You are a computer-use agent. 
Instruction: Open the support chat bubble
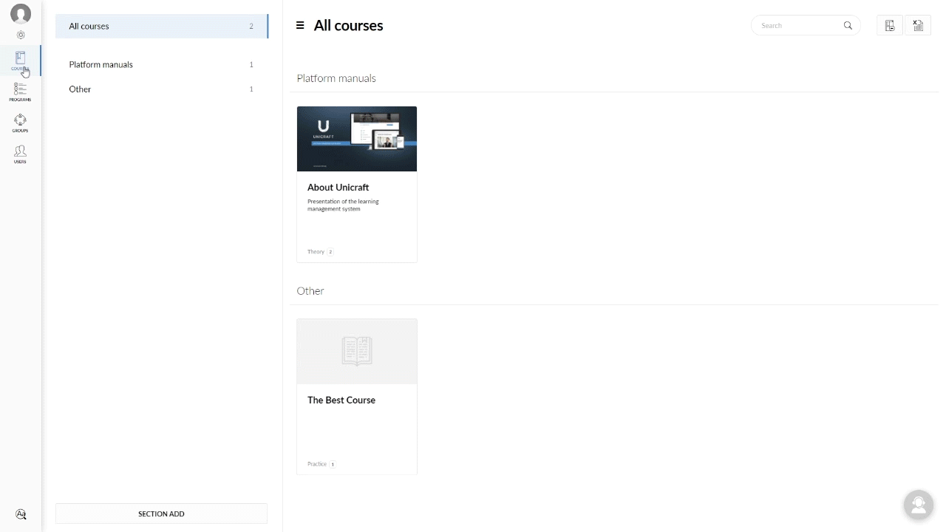pyautogui.click(x=919, y=505)
